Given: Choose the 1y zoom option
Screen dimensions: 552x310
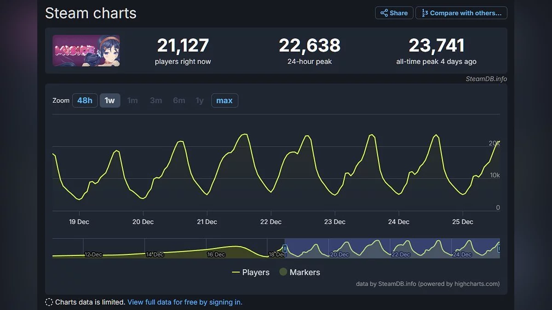Looking at the screenshot, I should coord(200,100).
